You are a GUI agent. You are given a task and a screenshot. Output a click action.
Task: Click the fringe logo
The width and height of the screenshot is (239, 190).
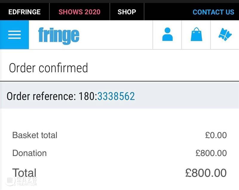coord(59,36)
